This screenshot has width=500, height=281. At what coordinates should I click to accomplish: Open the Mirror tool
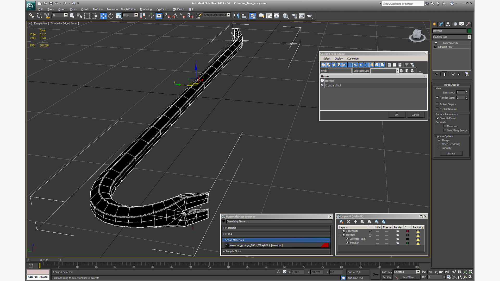coord(236,16)
